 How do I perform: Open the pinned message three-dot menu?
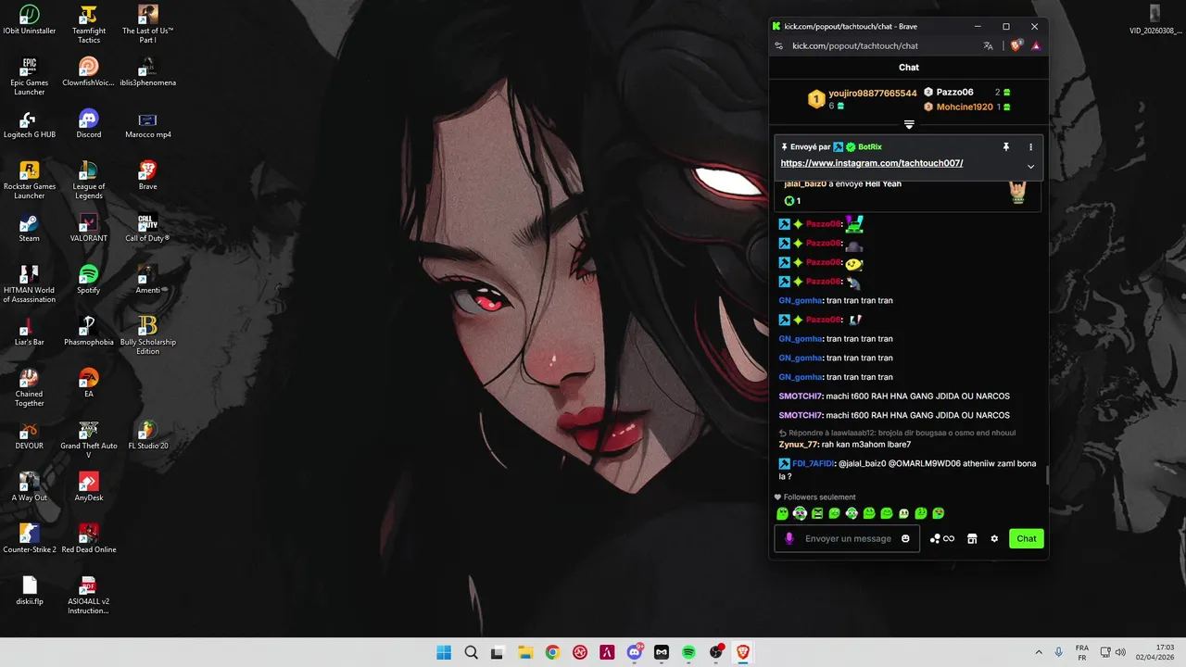click(x=1030, y=146)
